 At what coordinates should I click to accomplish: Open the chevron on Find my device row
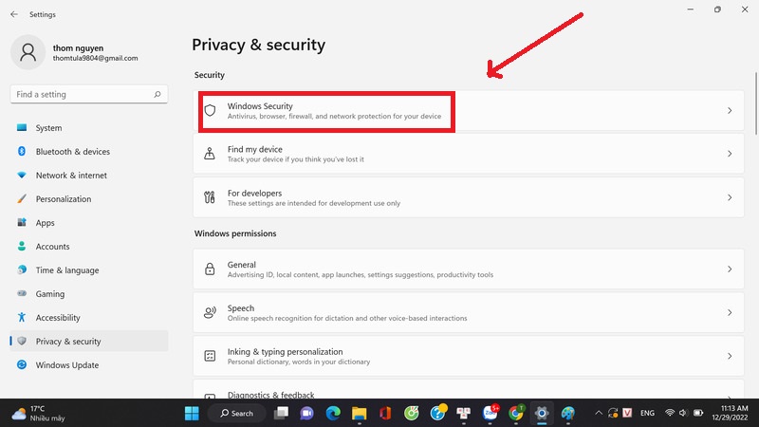click(730, 154)
